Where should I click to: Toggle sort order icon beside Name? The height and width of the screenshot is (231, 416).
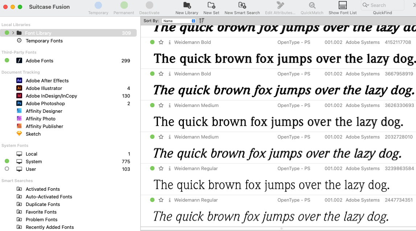click(x=202, y=21)
